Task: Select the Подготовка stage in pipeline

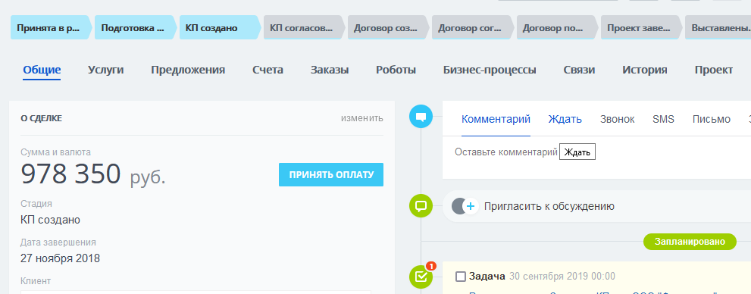Action: [x=136, y=28]
